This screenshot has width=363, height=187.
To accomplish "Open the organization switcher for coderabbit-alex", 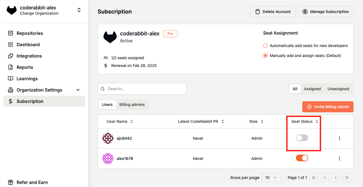I will (79, 10).
